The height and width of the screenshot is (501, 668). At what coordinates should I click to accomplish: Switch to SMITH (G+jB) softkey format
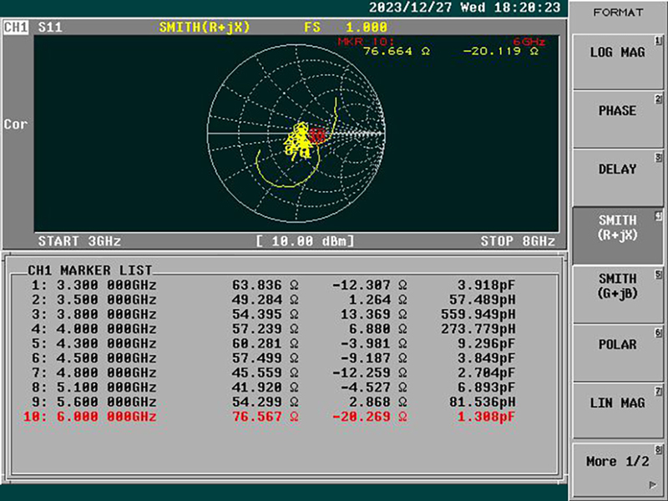click(x=617, y=295)
